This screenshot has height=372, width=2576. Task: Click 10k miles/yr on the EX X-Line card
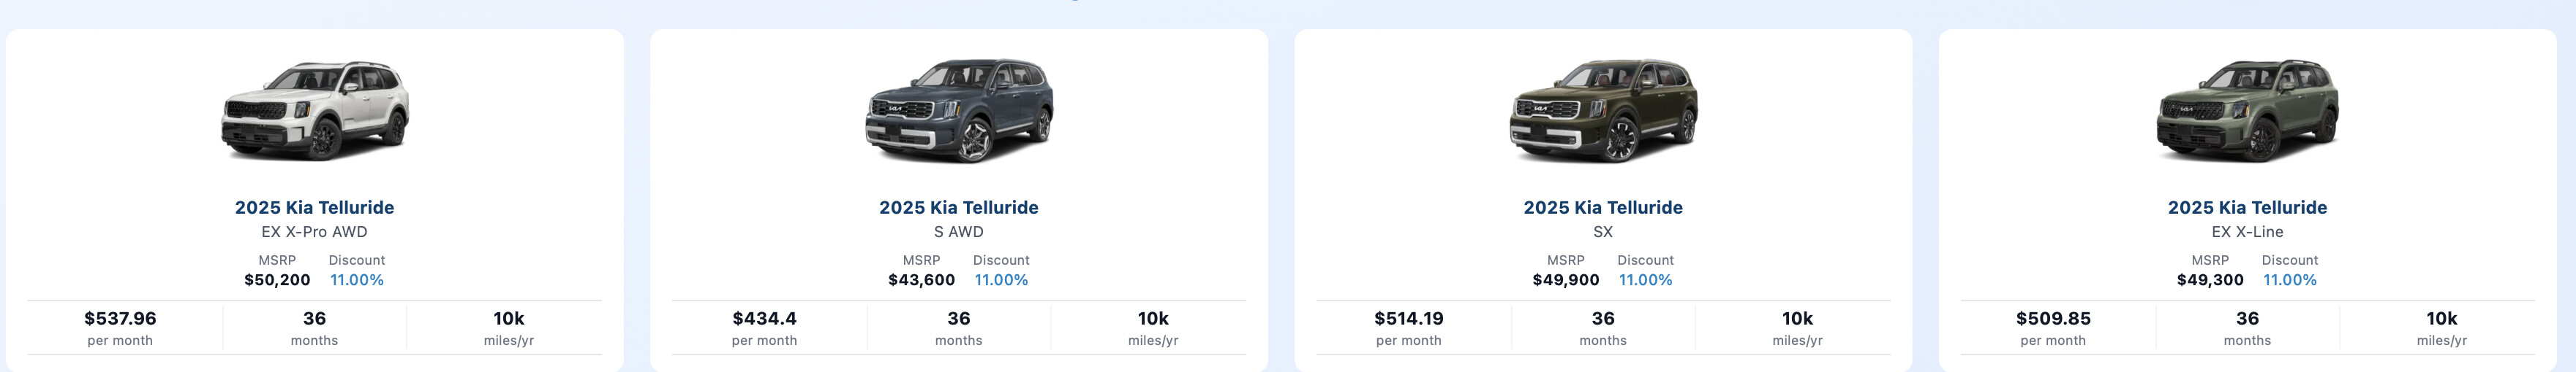click(x=2441, y=327)
